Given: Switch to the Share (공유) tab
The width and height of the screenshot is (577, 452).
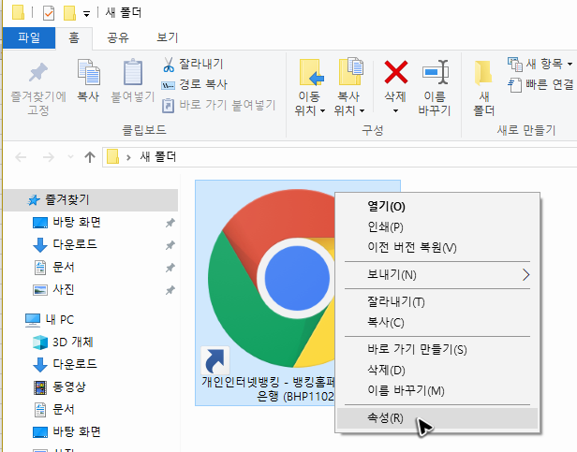Looking at the screenshot, I should pos(118,37).
